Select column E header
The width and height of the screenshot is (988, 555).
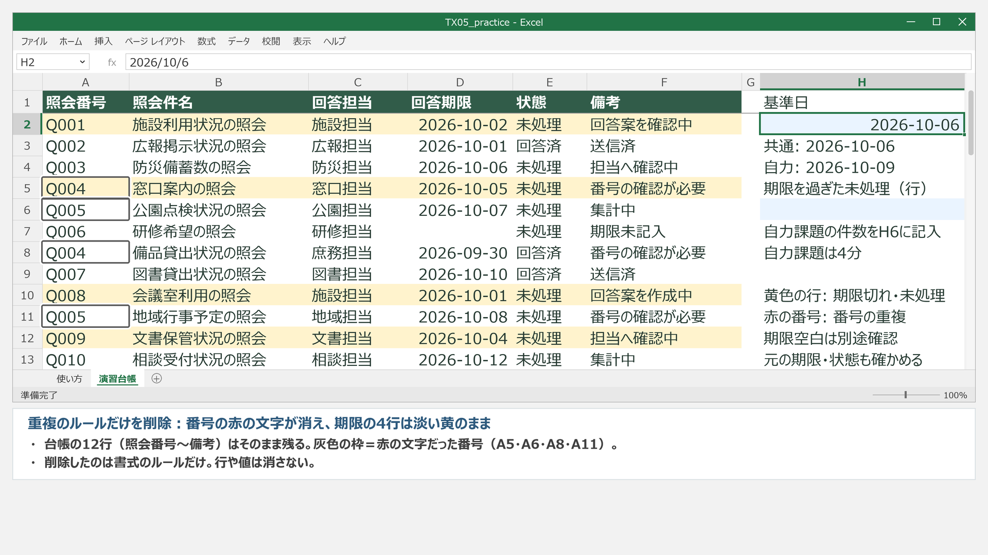click(550, 82)
